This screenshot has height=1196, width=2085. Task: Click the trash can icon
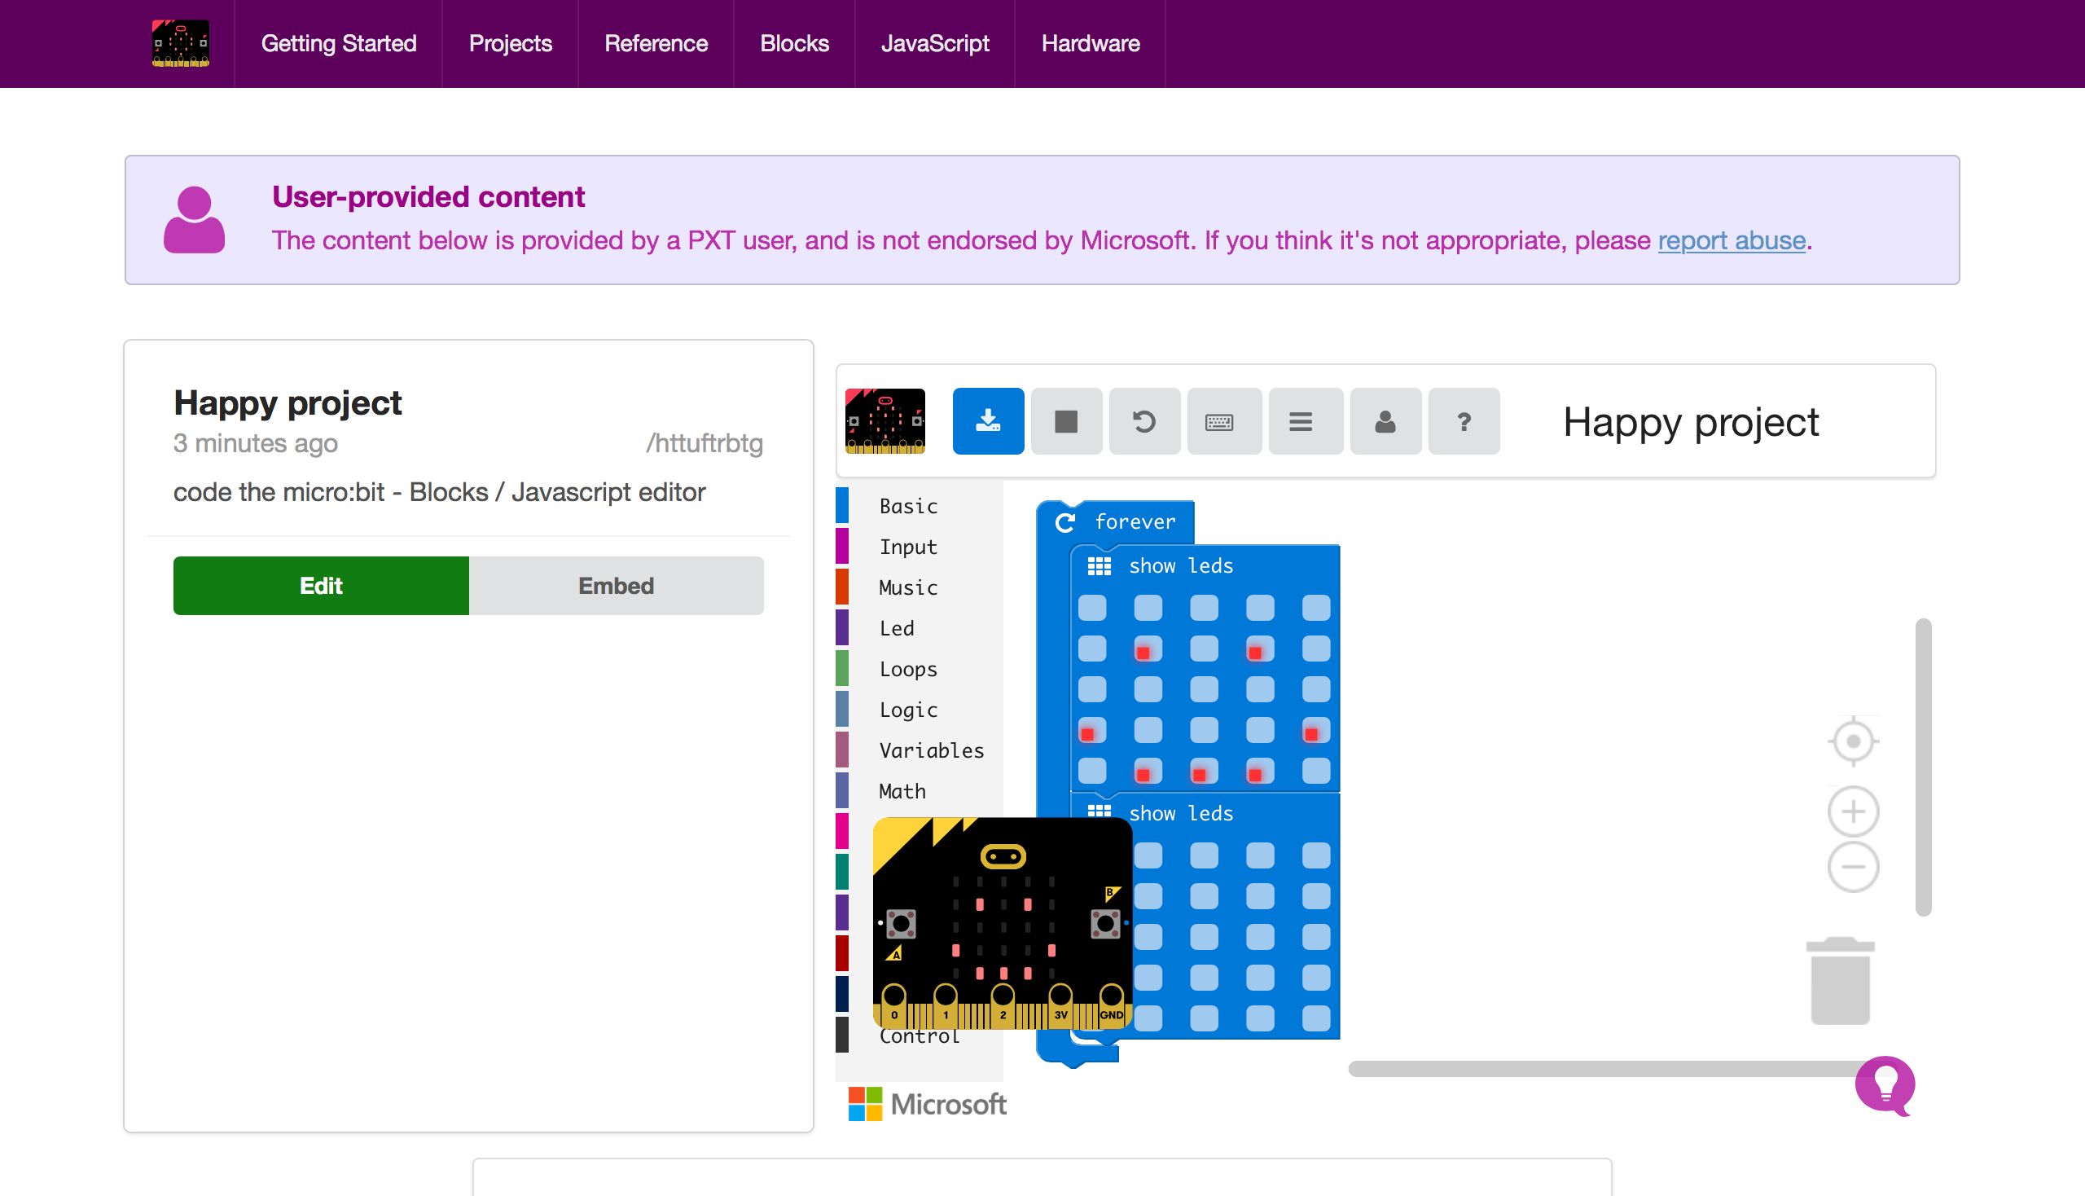point(1841,982)
